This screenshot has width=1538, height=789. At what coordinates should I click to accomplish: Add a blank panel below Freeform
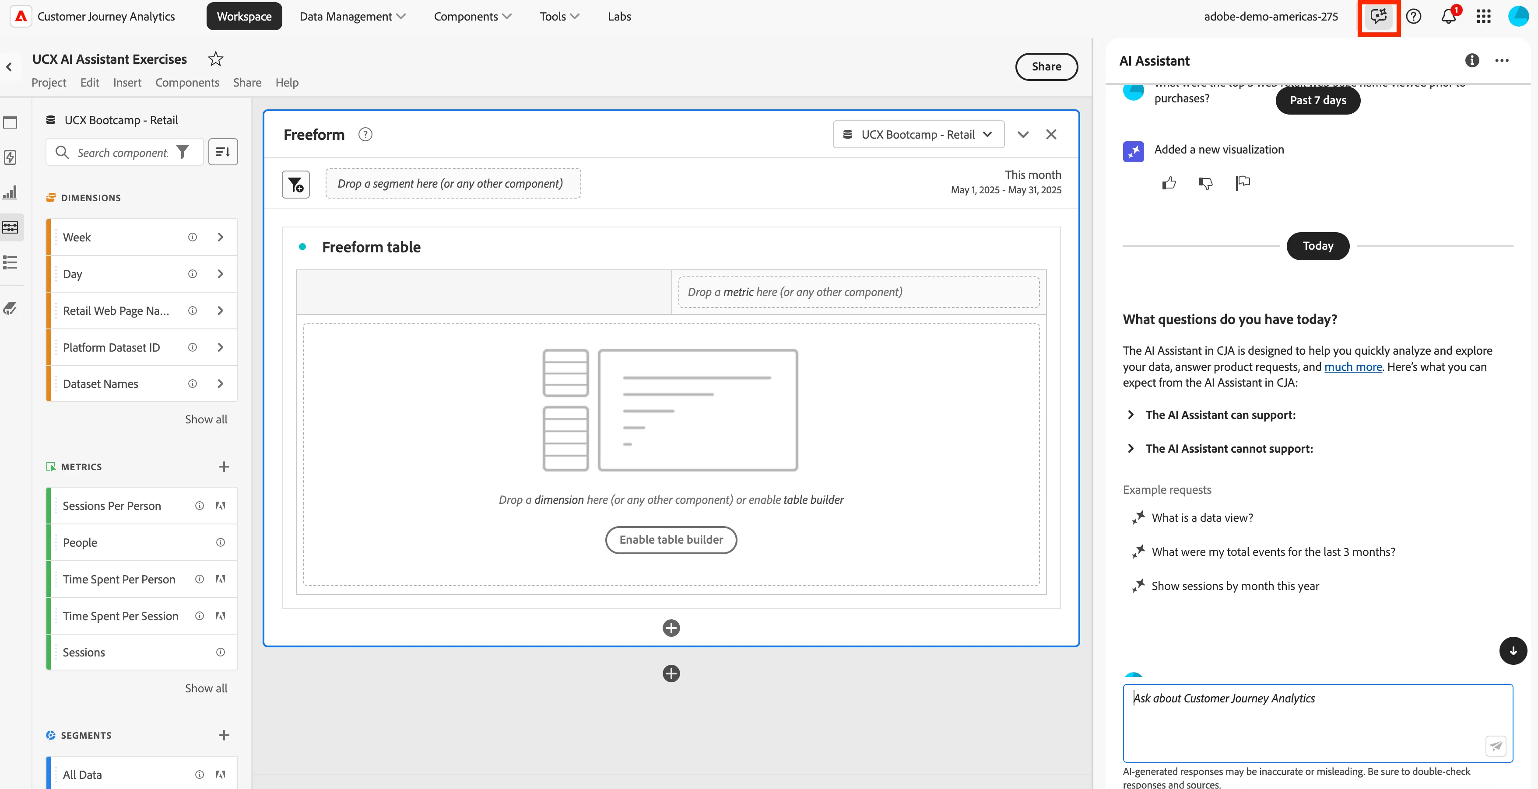click(x=671, y=674)
